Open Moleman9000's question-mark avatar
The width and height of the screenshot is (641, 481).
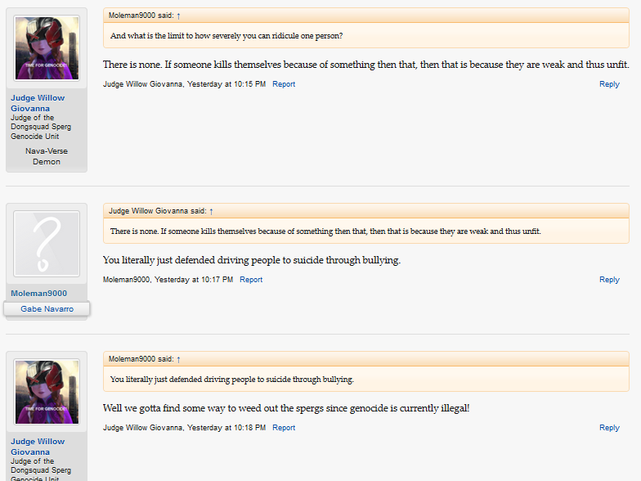pos(47,244)
